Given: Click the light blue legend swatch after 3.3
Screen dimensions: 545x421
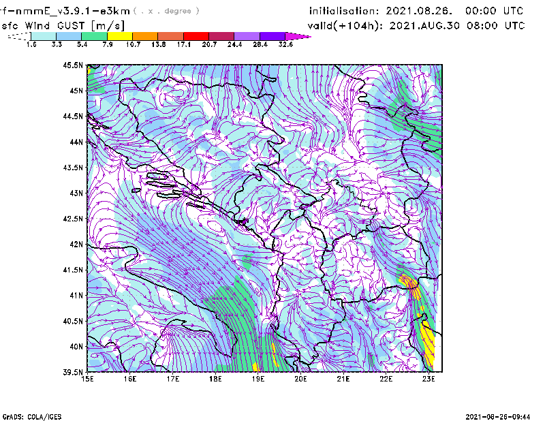Looking at the screenshot, I should 69,36.
